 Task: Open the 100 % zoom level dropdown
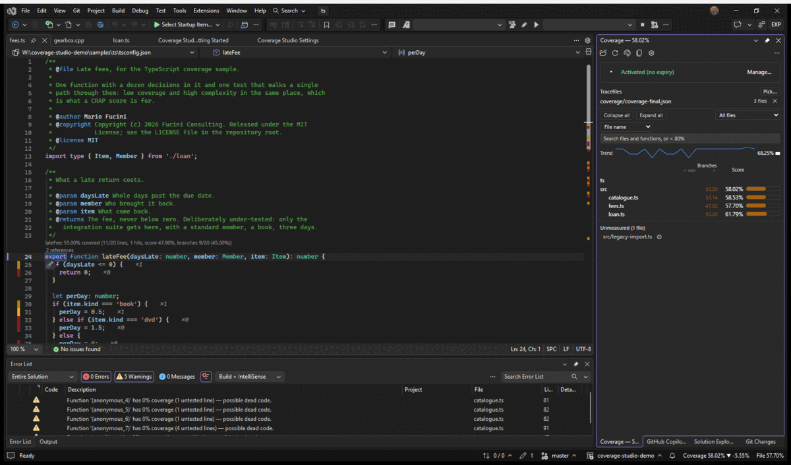25,349
